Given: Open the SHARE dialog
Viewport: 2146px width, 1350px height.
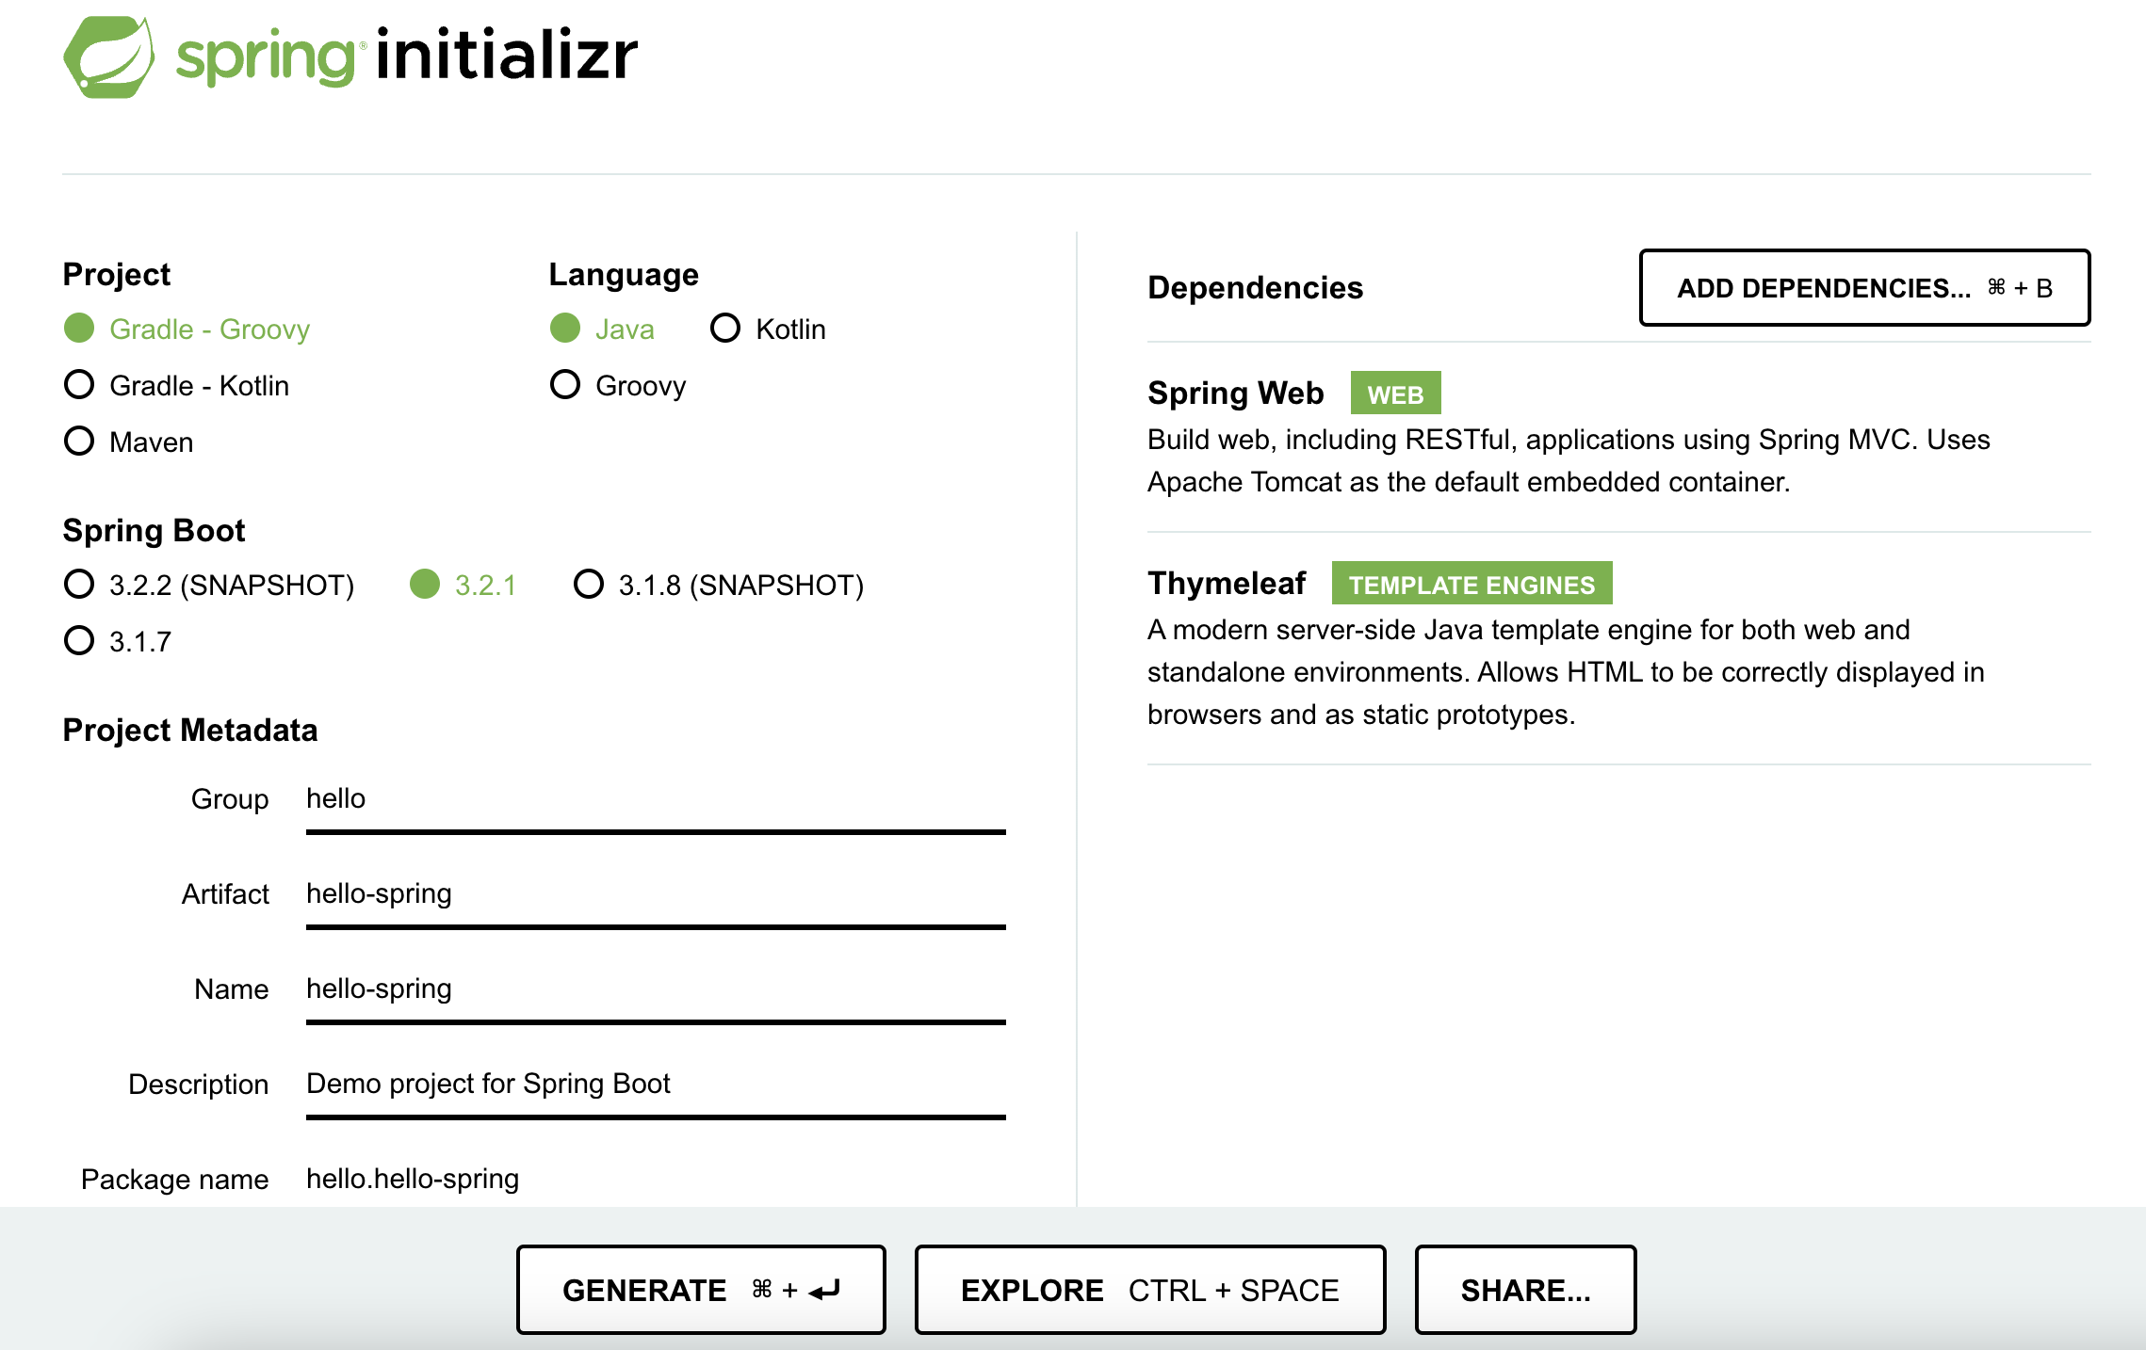Looking at the screenshot, I should click(x=1525, y=1290).
